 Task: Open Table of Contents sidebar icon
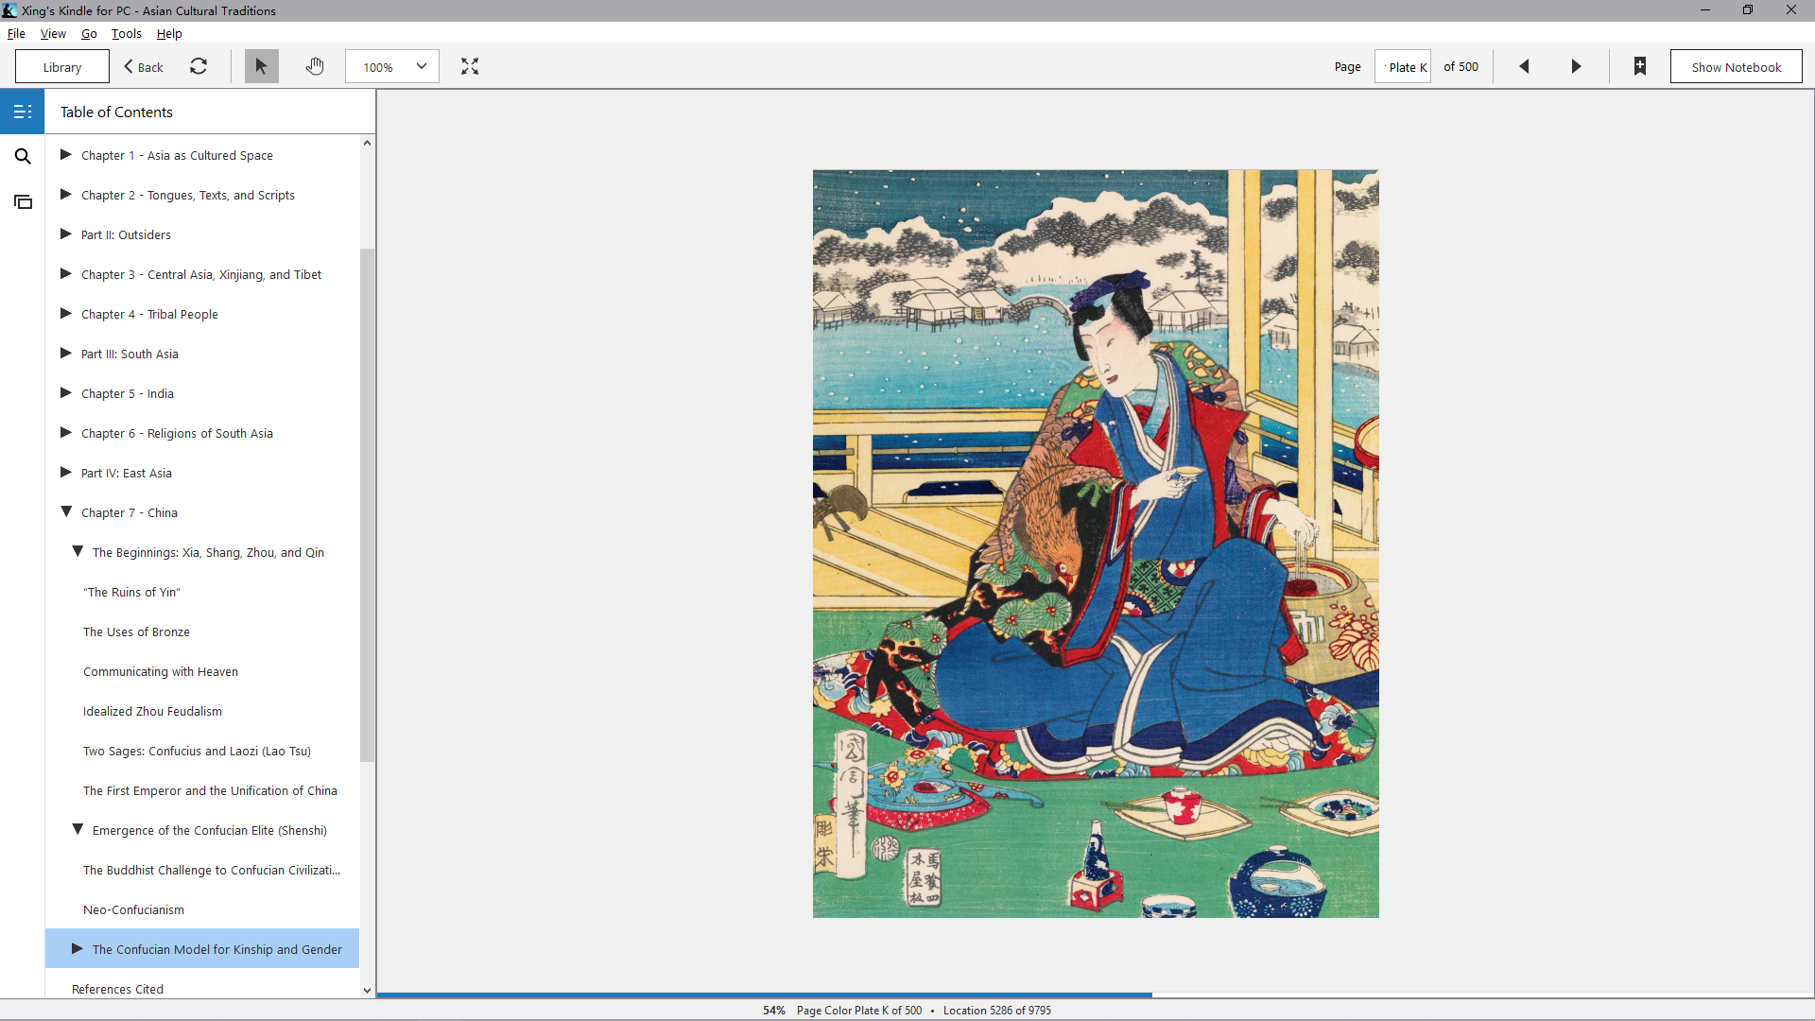(x=23, y=112)
